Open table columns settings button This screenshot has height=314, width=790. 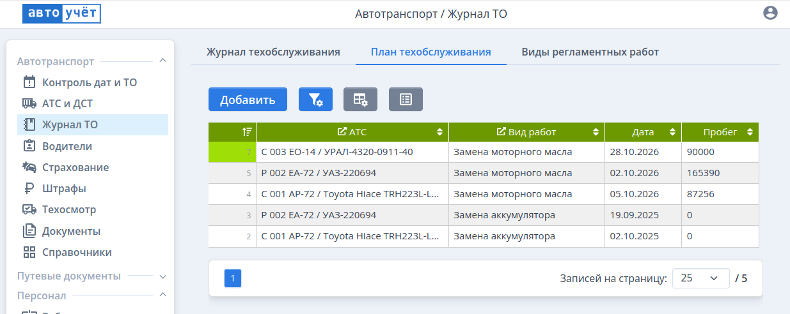point(360,99)
